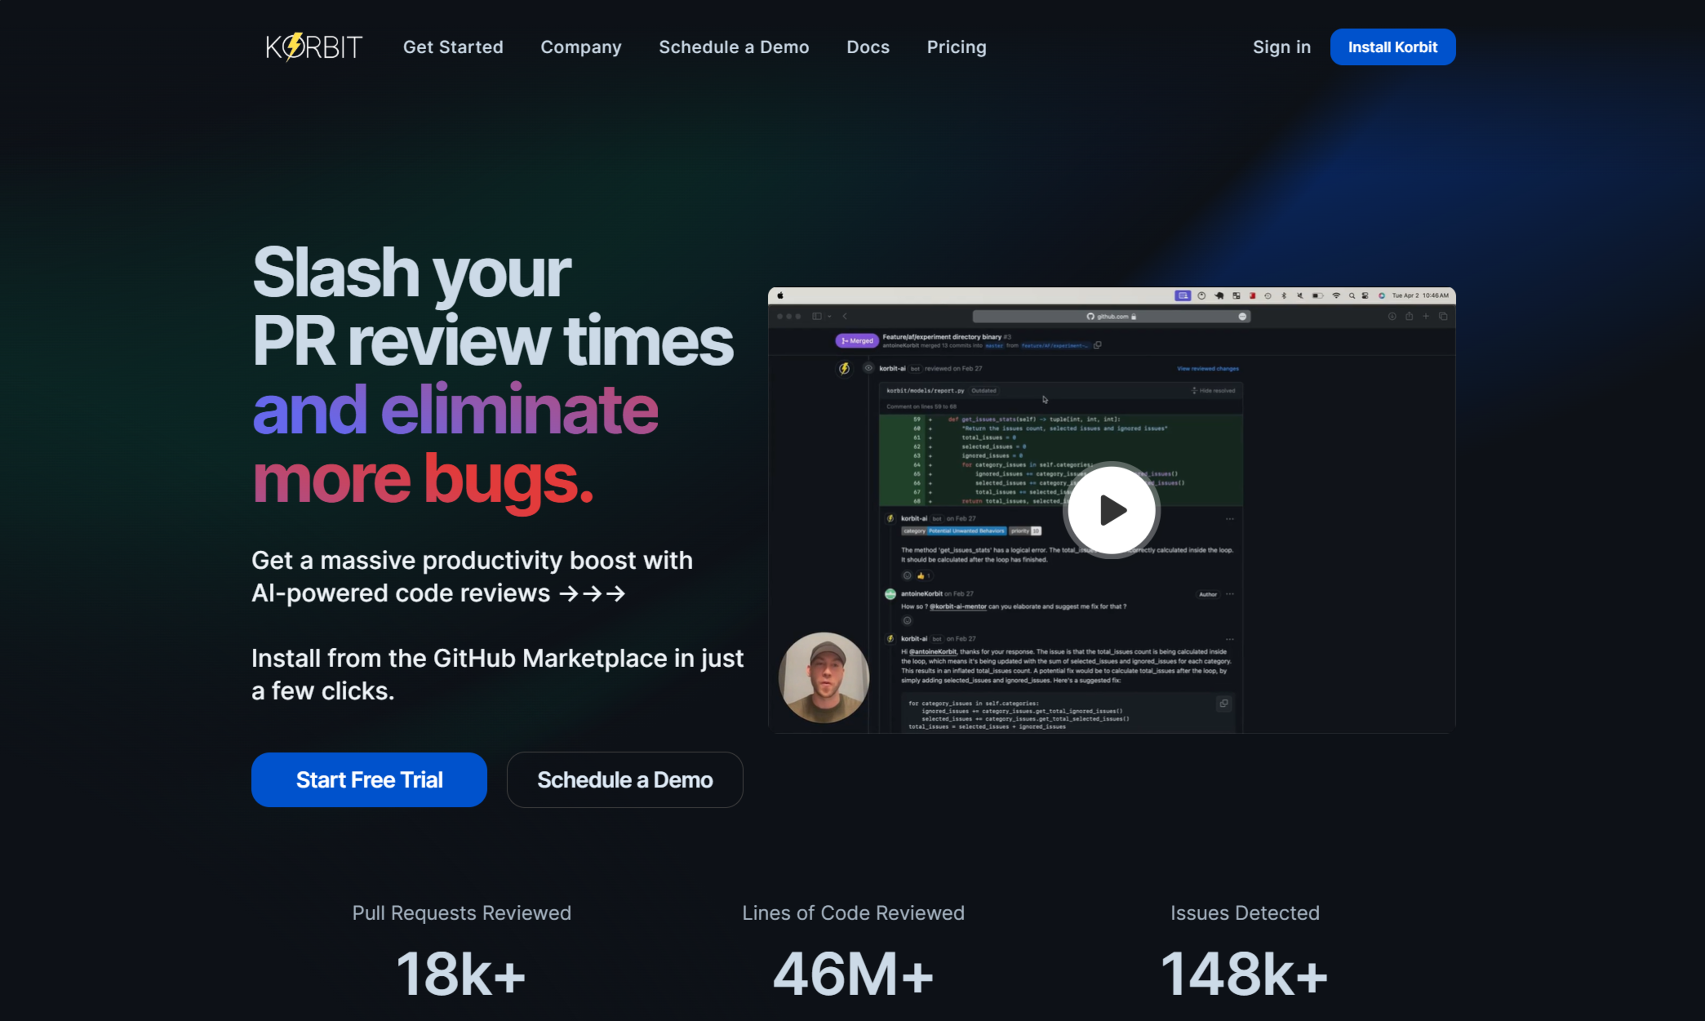This screenshot has height=1021, width=1705.
Task: Click the Safari sidebar toggle icon
Action: [x=817, y=317]
